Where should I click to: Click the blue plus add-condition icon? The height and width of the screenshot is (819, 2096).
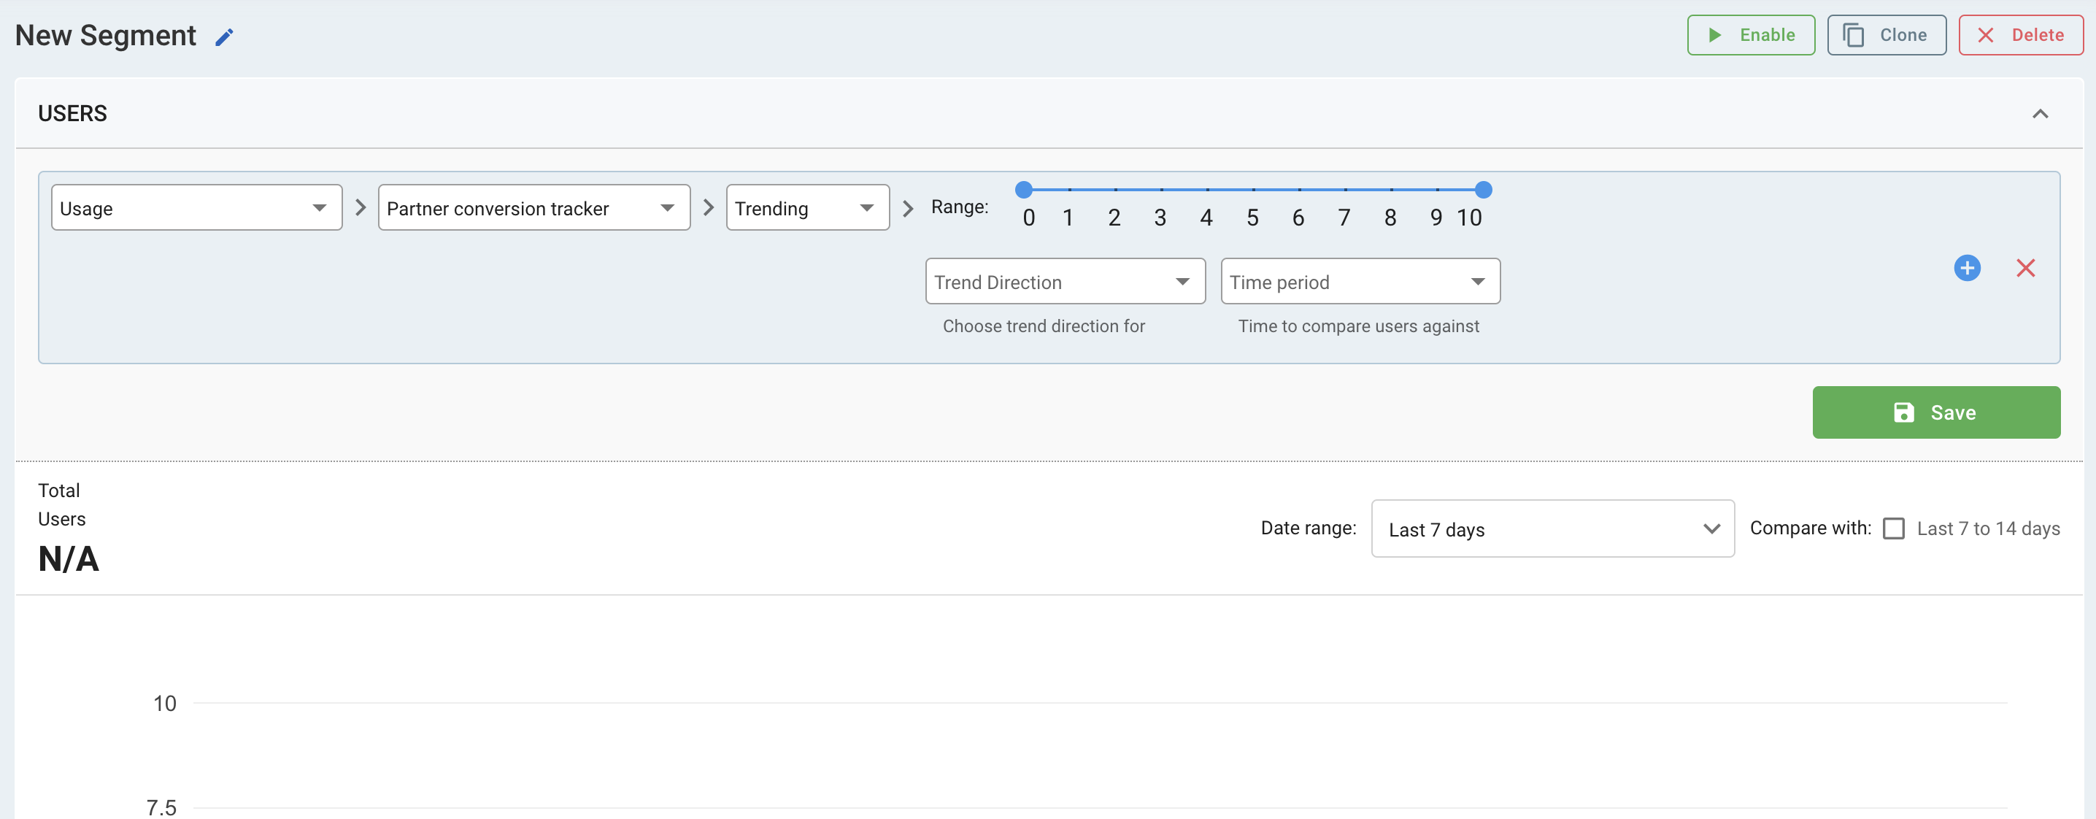(1967, 268)
